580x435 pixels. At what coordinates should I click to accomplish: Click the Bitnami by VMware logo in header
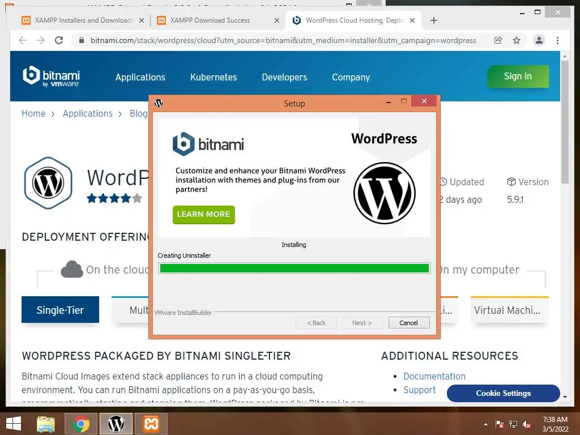(51, 76)
